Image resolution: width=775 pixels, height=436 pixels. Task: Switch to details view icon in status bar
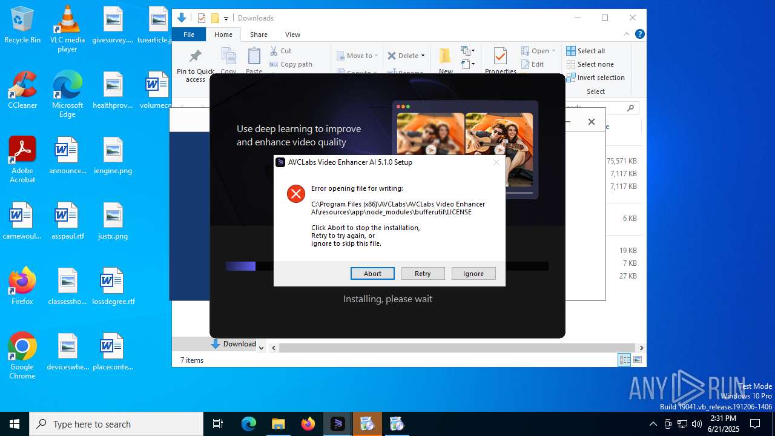point(624,360)
